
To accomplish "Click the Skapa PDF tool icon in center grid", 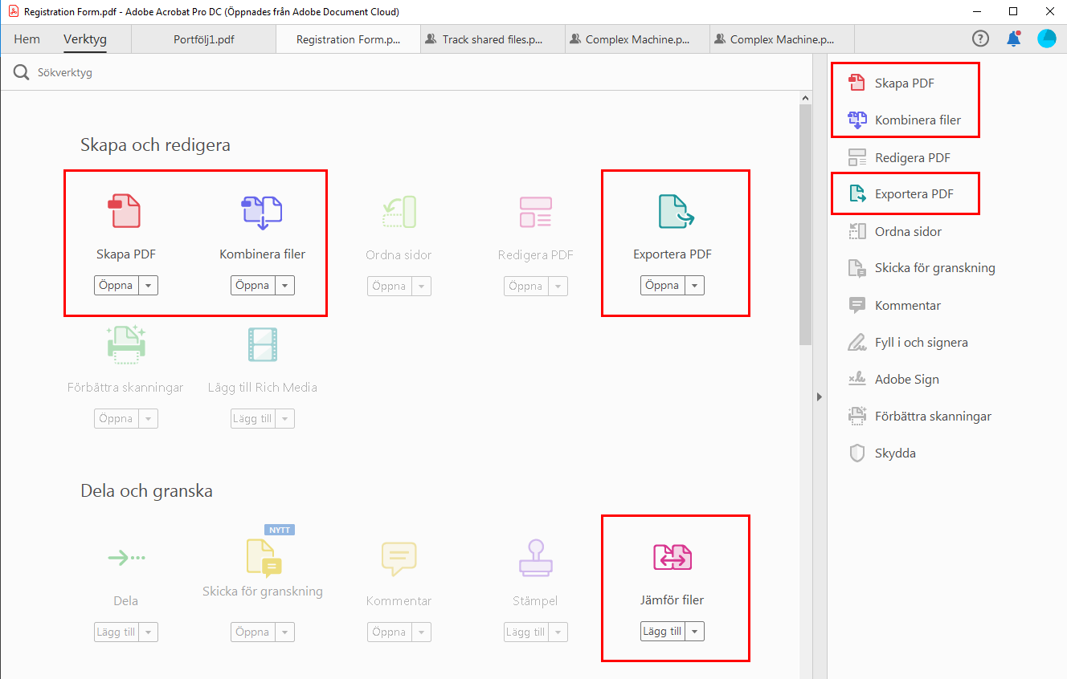I will click(125, 211).
